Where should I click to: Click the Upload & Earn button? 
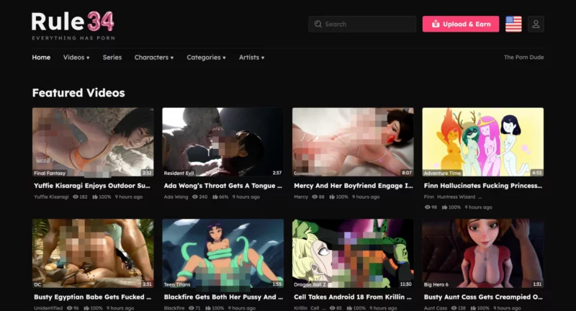461,24
